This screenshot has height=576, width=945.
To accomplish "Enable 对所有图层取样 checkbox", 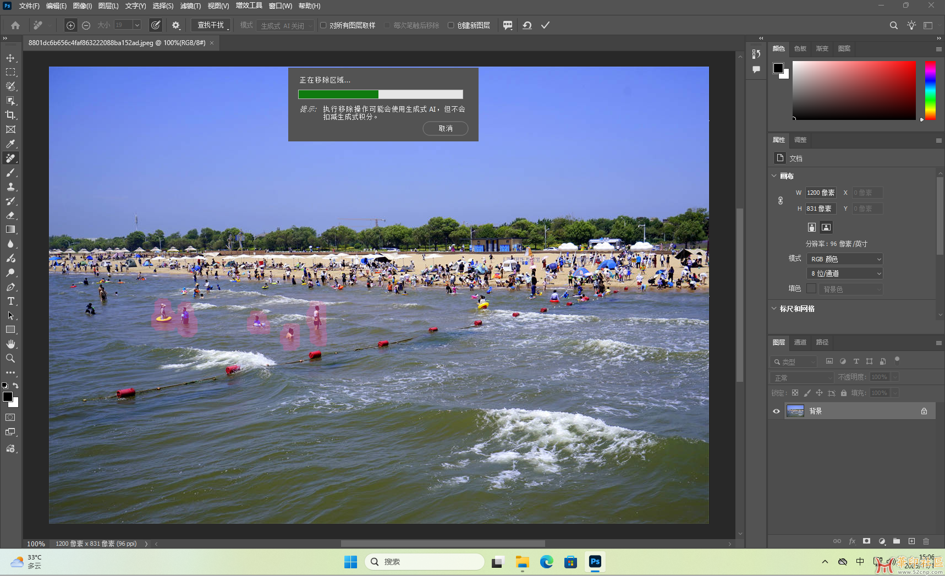I will coord(323,25).
